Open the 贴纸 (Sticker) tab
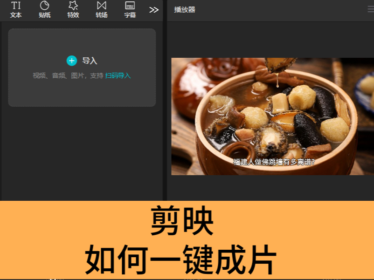 tap(45, 9)
